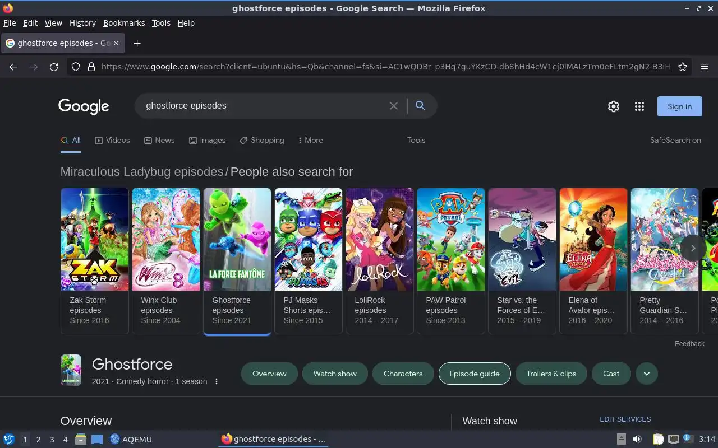This screenshot has width=718, height=448.
Task: Open the Winx Club episodes card
Action: click(166, 261)
